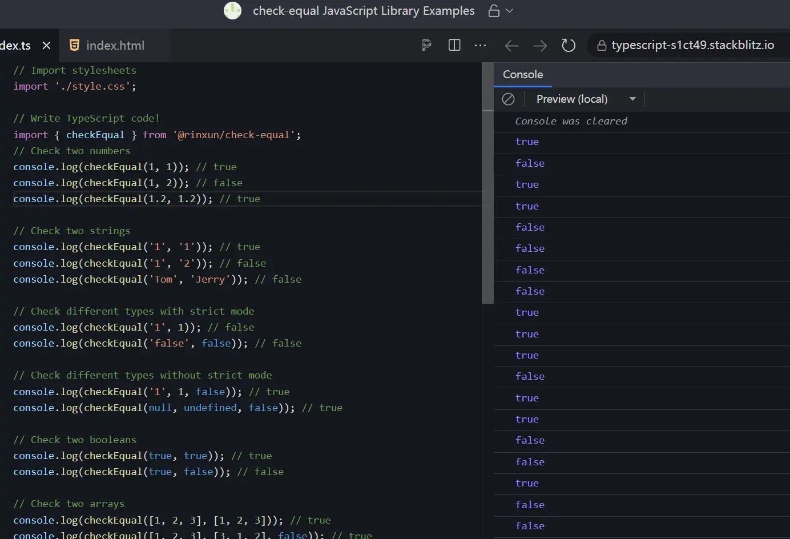The image size is (790, 539).
Task: Click the HTML file icon on index.html tab
Action: point(75,45)
